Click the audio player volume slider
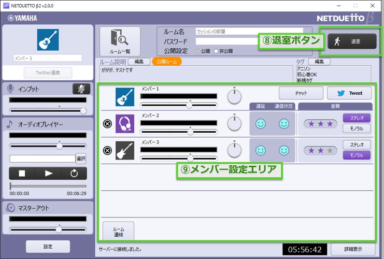This screenshot has height=259, width=384. pos(48,146)
